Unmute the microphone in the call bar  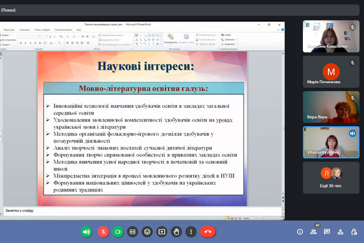(103, 232)
